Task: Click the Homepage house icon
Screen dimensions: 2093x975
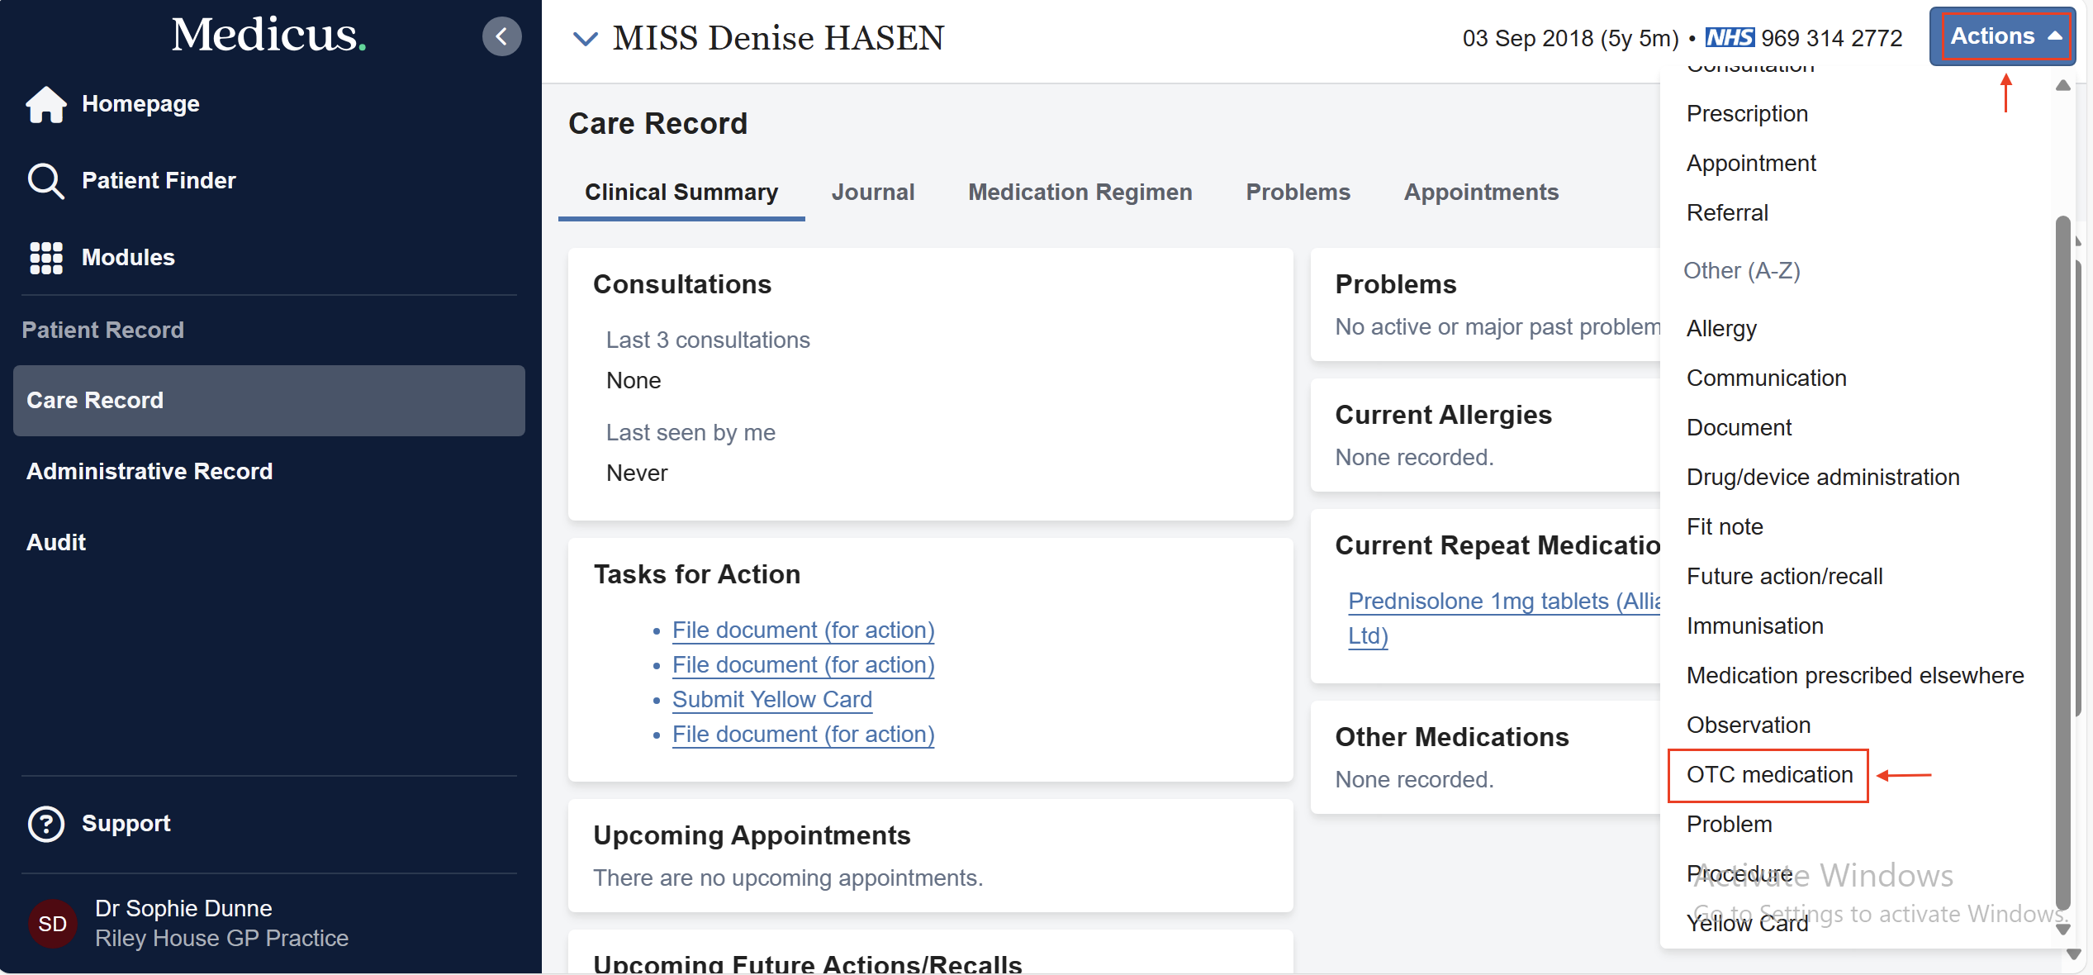Action: (46, 104)
